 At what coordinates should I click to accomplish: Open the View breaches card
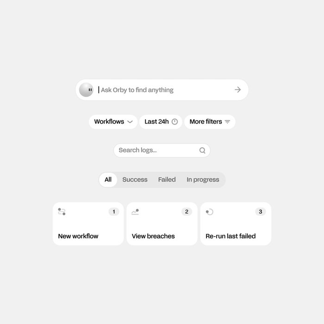click(162, 224)
